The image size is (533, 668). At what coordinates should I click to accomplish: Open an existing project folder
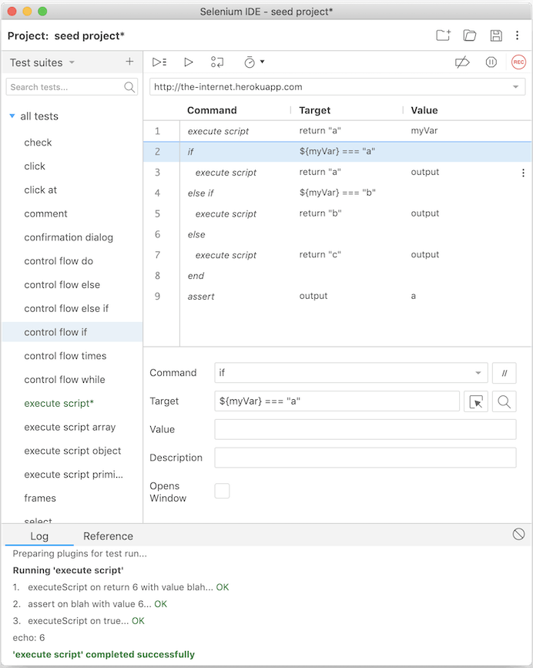click(x=470, y=35)
